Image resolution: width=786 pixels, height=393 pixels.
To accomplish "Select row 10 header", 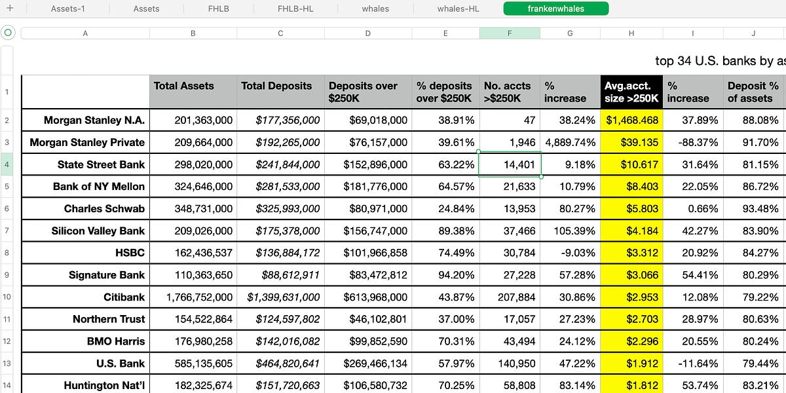I will point(7,297).
